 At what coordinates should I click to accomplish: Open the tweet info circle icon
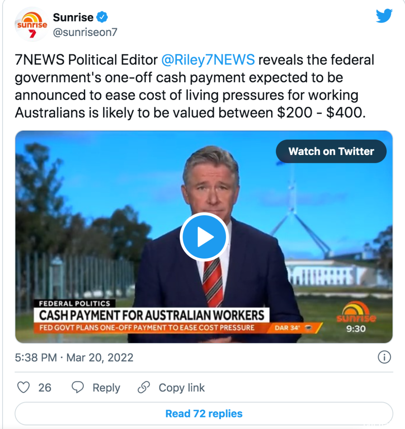pos(384,357)
